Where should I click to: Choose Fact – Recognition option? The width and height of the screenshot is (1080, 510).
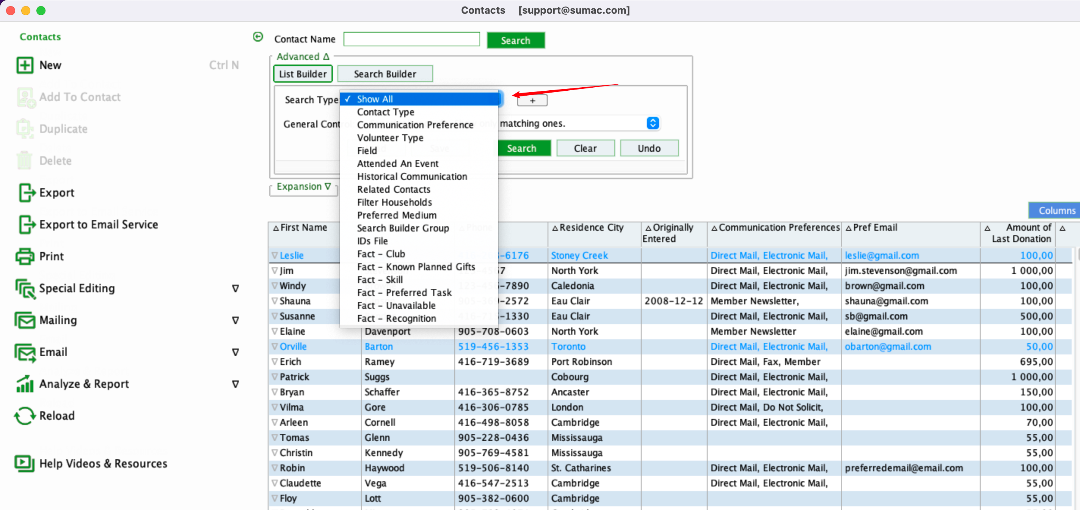click(419, 319)
